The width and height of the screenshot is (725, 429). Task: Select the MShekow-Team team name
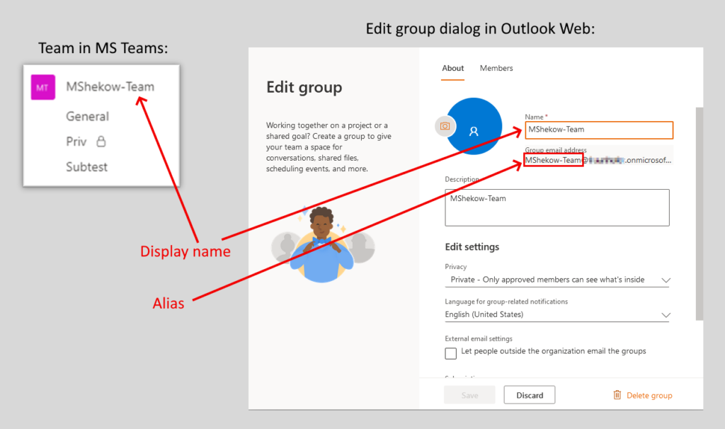tap(110, 86)
